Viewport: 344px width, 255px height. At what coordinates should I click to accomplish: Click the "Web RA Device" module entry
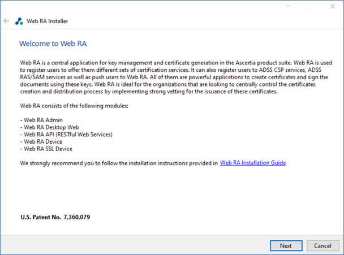tap(41, 141)
